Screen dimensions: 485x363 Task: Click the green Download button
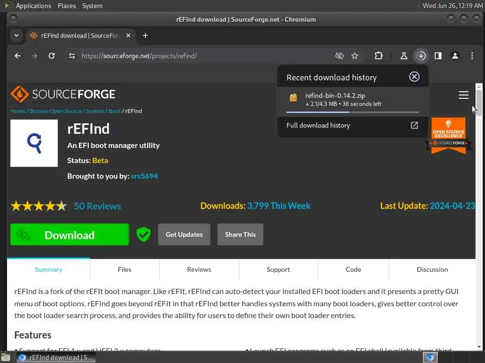click(x=70, y=234)
